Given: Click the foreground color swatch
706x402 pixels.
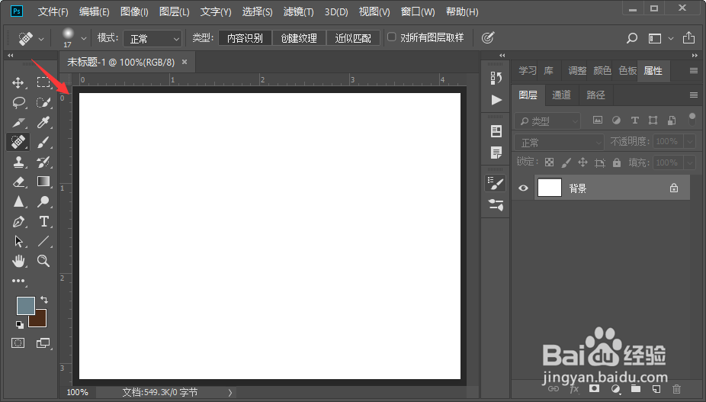Looking at the screenshot, I should pyautogui.click(x=26, y=306).
